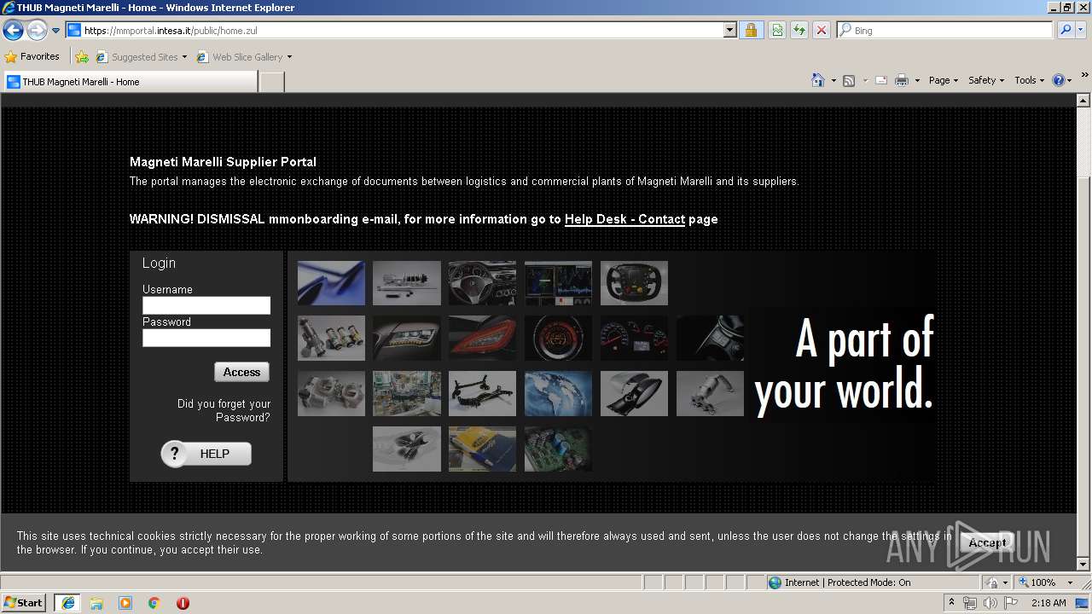Click the red tail light thumbnail

482,339
